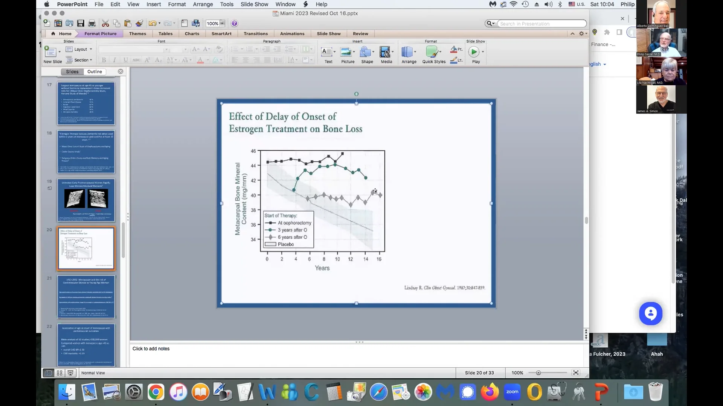Screen dimensions: 723x406
Task: Show the Slides pane tab
Action: pyautogui.click(x=72, y=71)
